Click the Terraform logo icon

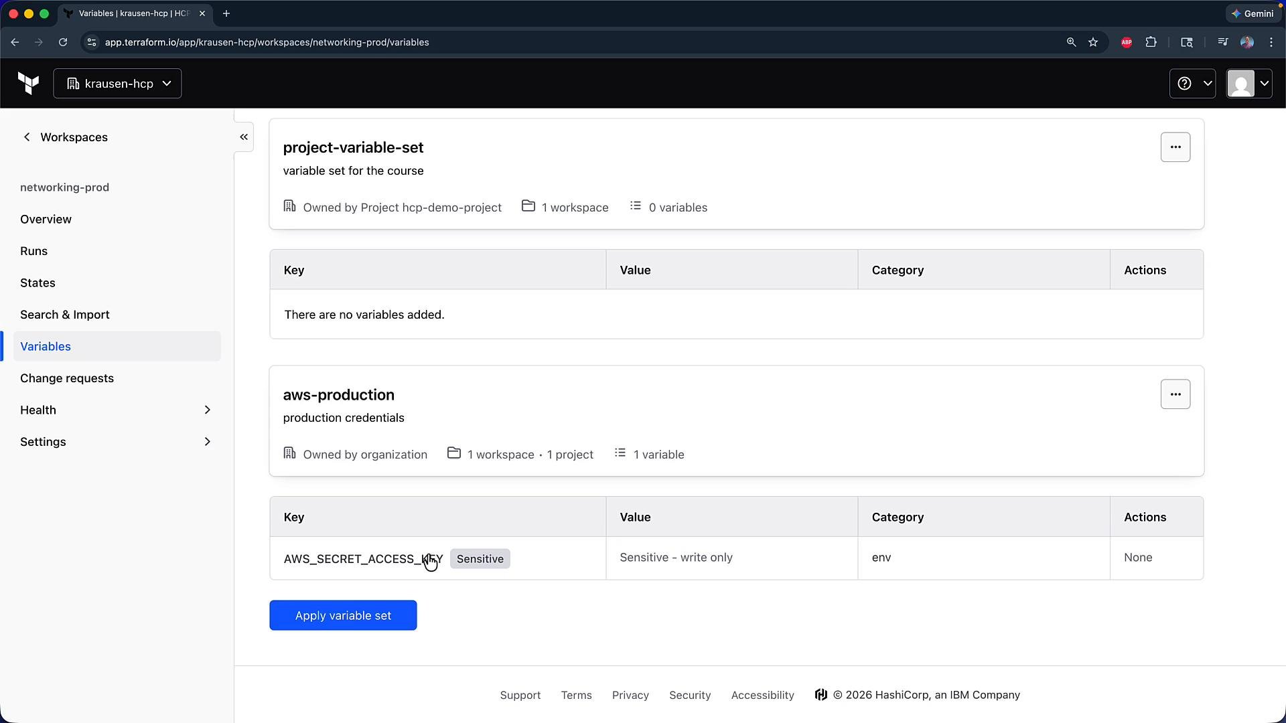[x=28, y=84]
